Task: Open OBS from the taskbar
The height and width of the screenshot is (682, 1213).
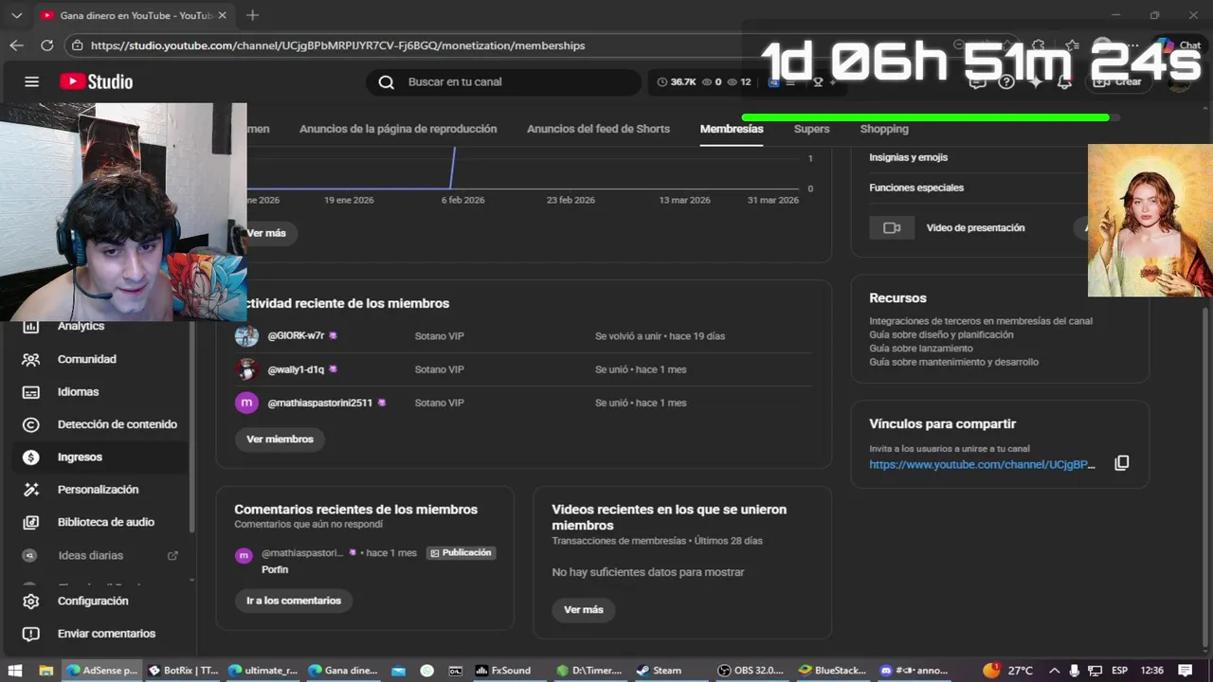Action: coord(751,671)
